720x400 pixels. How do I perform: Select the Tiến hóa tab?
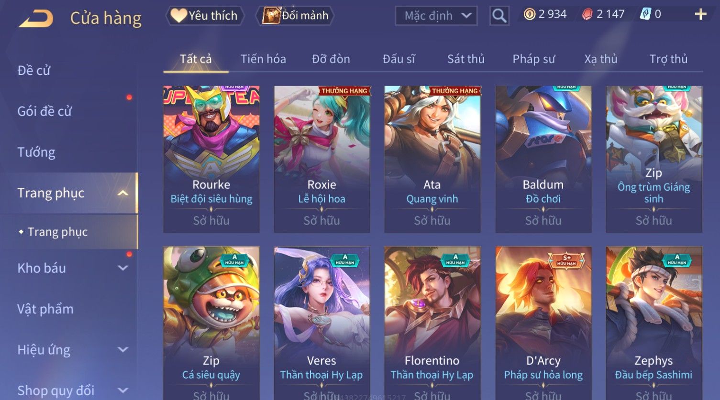(263, 59)
